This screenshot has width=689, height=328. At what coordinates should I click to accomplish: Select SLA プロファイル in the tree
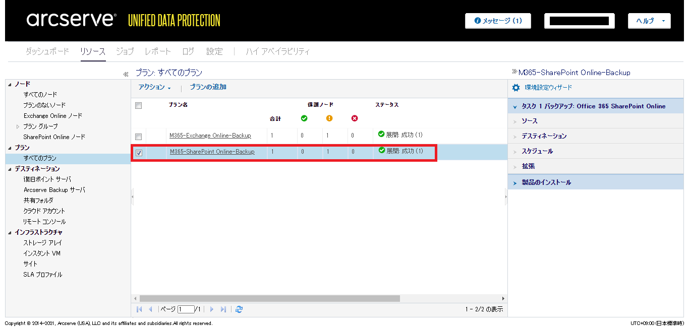coord(43,275)
